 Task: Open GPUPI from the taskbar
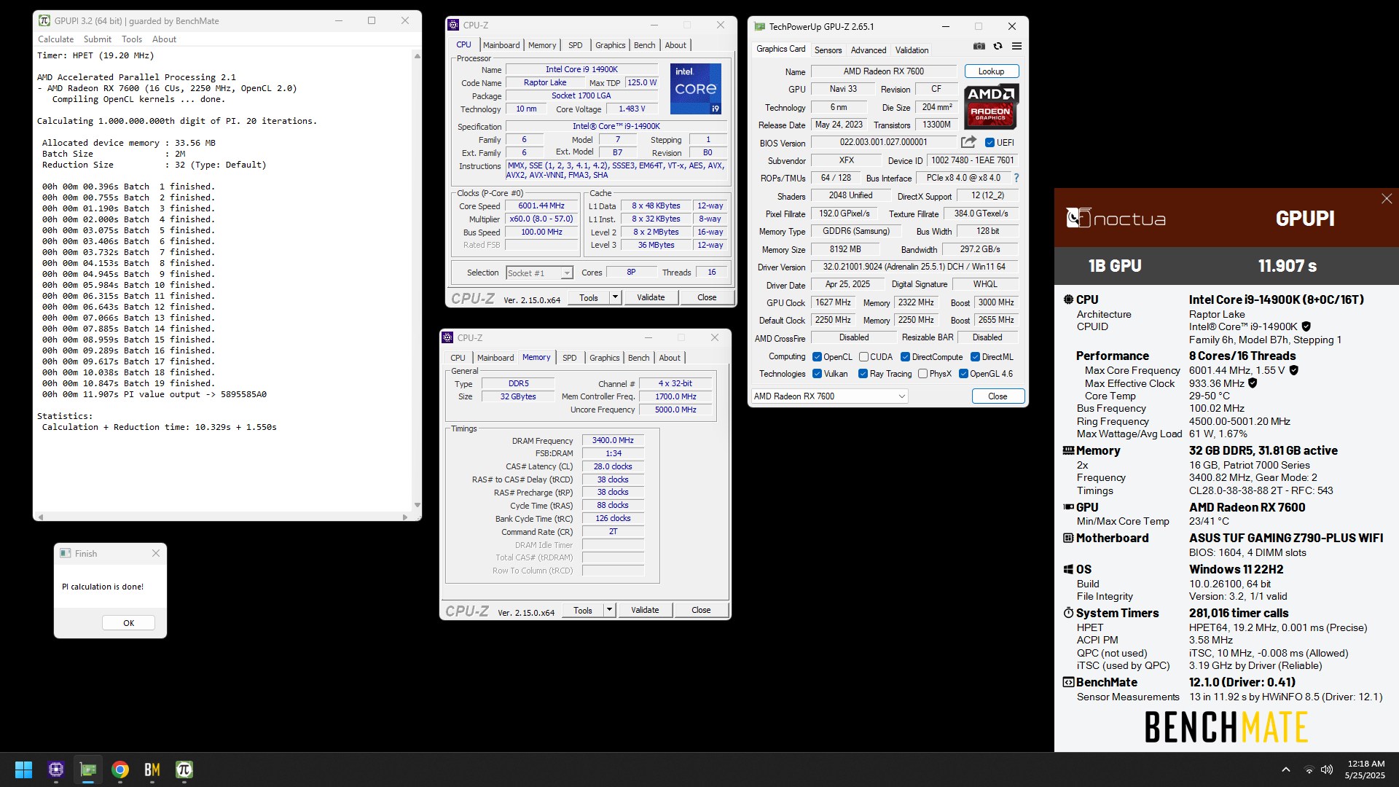click(184, 770)
